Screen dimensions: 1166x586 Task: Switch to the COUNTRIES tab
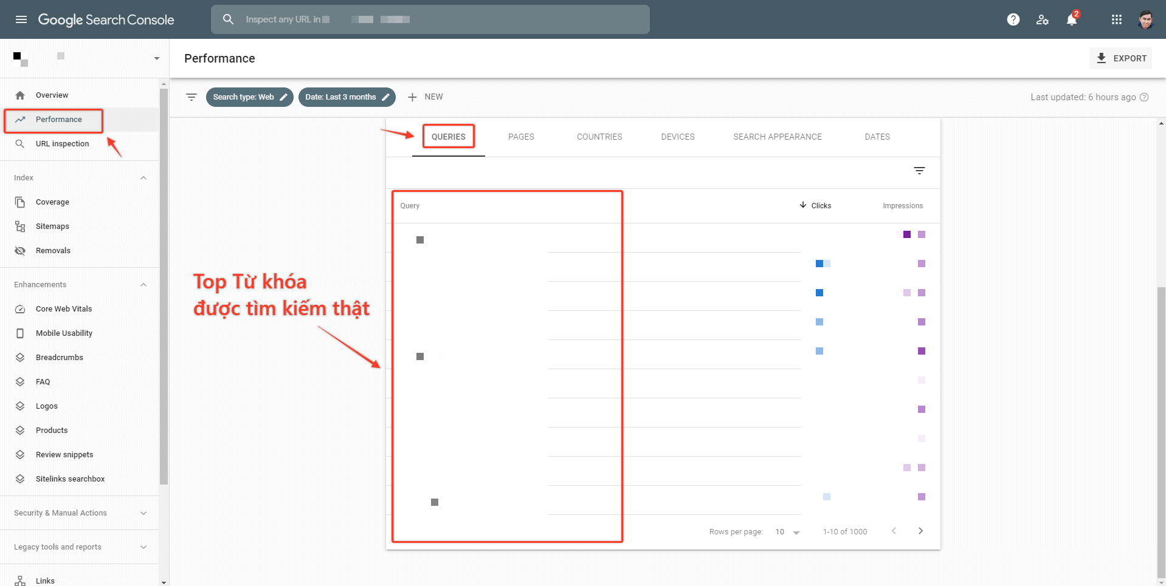point(599,137)
